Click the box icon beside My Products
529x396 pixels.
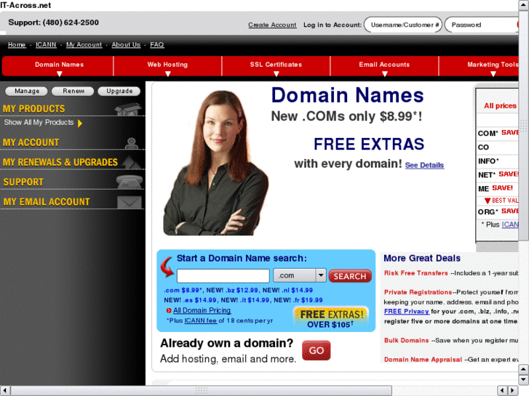coord(127,109)
